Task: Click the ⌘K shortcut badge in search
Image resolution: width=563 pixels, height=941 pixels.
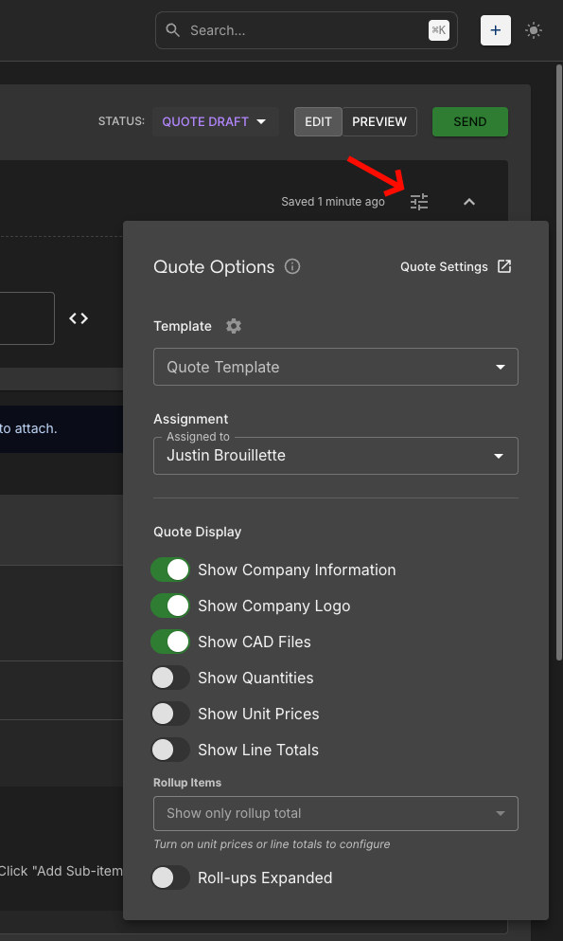Action: coord(438,29)
